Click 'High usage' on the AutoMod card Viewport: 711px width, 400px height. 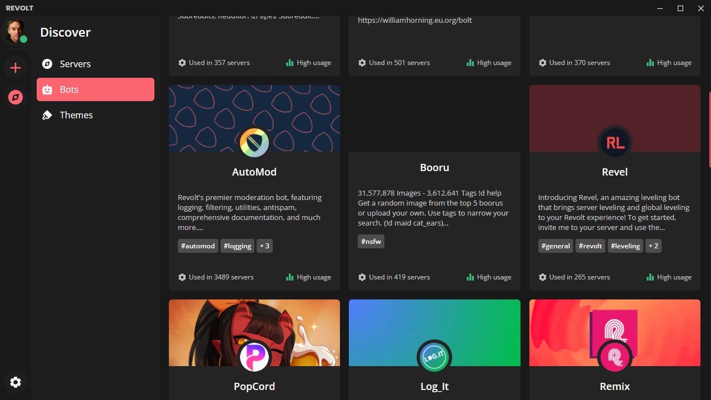point(314,277)
